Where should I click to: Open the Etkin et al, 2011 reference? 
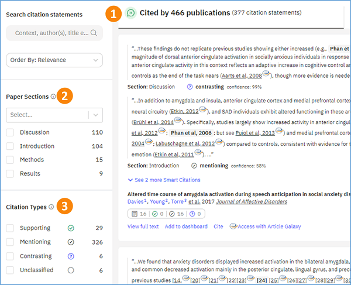tap(174, 154)
